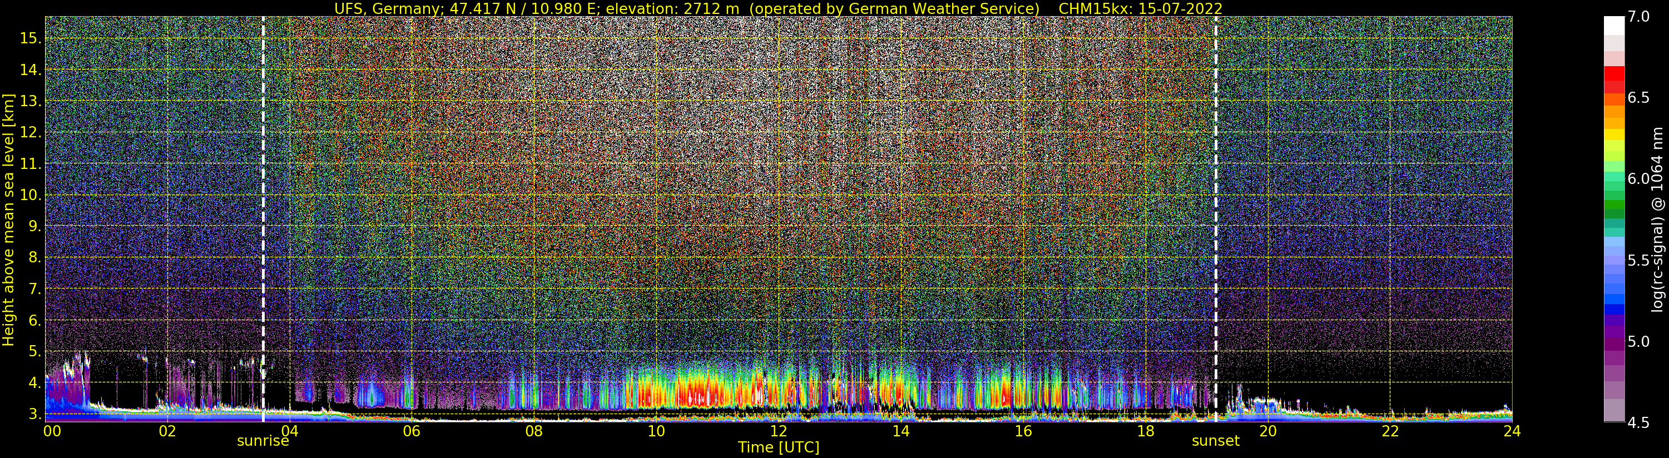Click the height tick label "15."
Screen dimensions: 1669x458
pyautogui.click(x=31, y=38)
